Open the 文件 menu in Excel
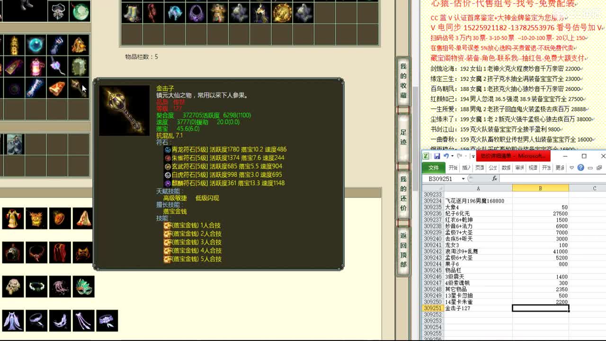The width and height of the screenshot is (606, 341). (x=434, y=167)
